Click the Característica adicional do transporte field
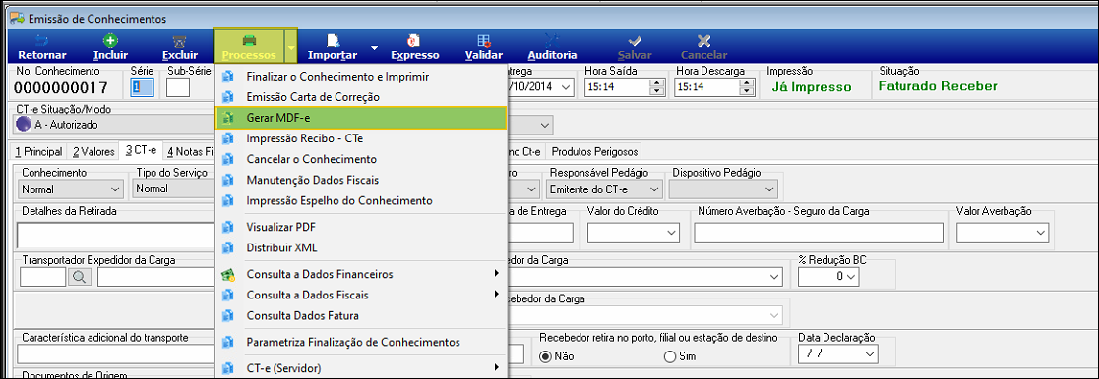 click(x=117, y=354)
